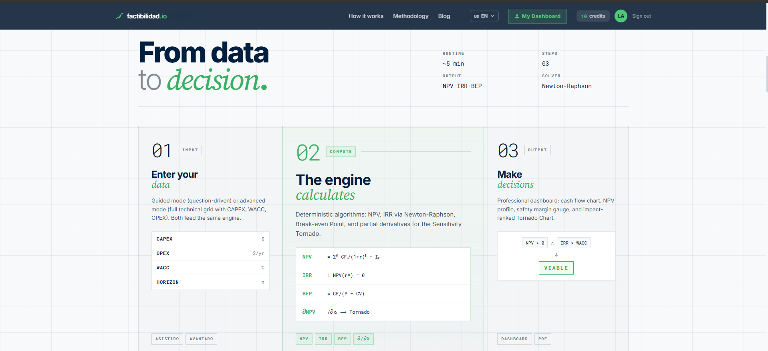Click the ∂NPV Tornado formula row

coord(383,312)
